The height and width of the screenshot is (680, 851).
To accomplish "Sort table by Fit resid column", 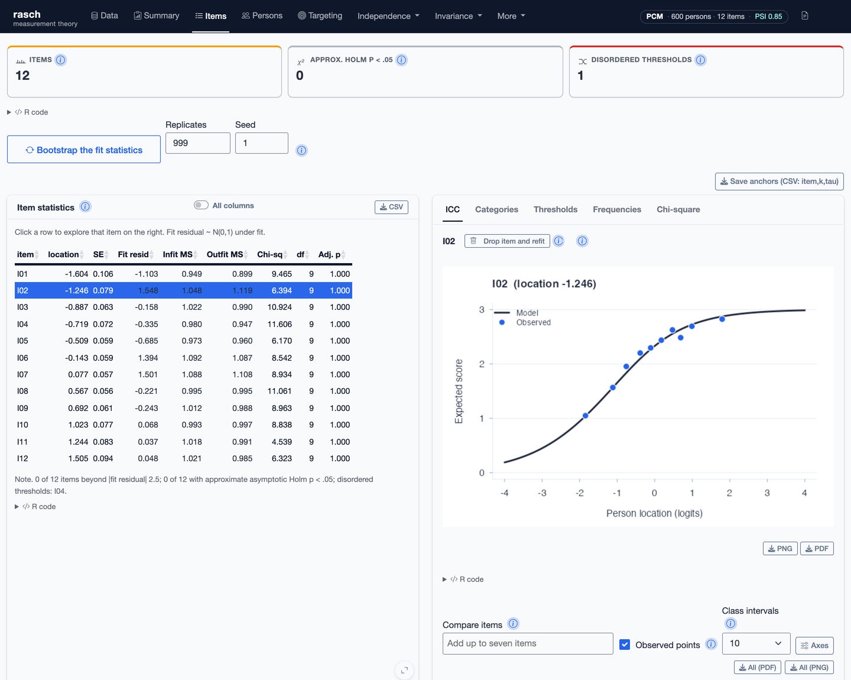I will [135, 254].
